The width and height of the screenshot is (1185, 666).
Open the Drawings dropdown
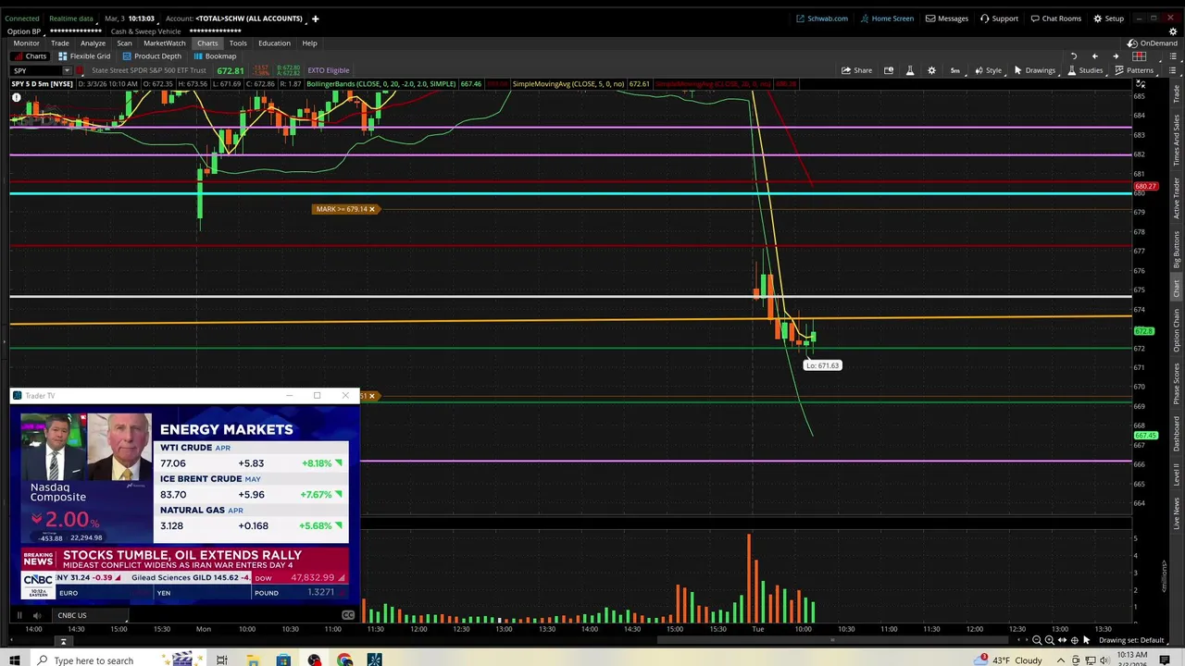[x=1034, y=70]
